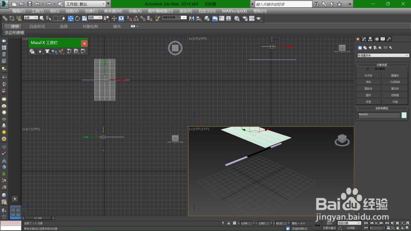Click the MassFX cloth shirt icon

[x=47, y=51]
